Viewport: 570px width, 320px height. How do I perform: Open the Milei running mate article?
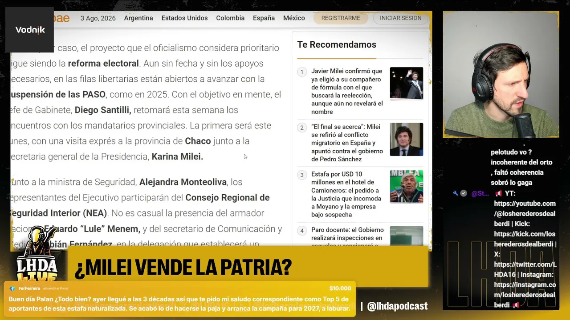pyautogui.click(x=347, y=91)
